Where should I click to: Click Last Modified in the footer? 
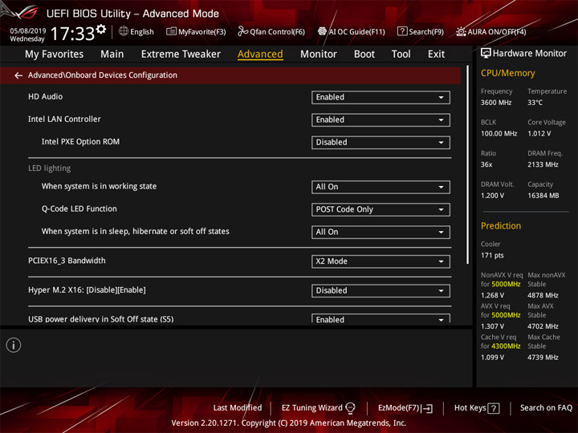238,407
